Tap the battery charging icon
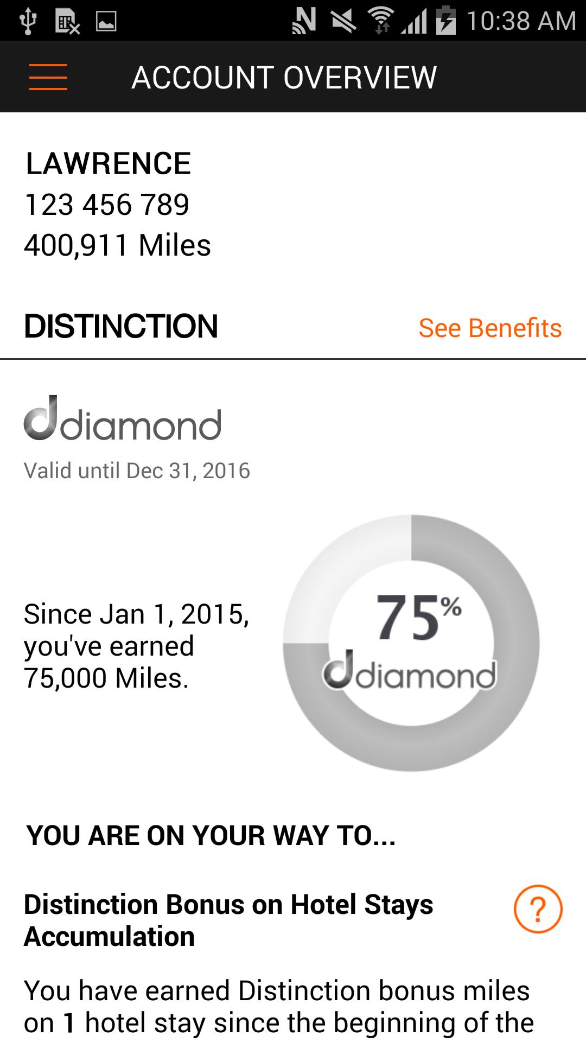The height and width of the screenshot is (1042, 586). tap(446, 21)
